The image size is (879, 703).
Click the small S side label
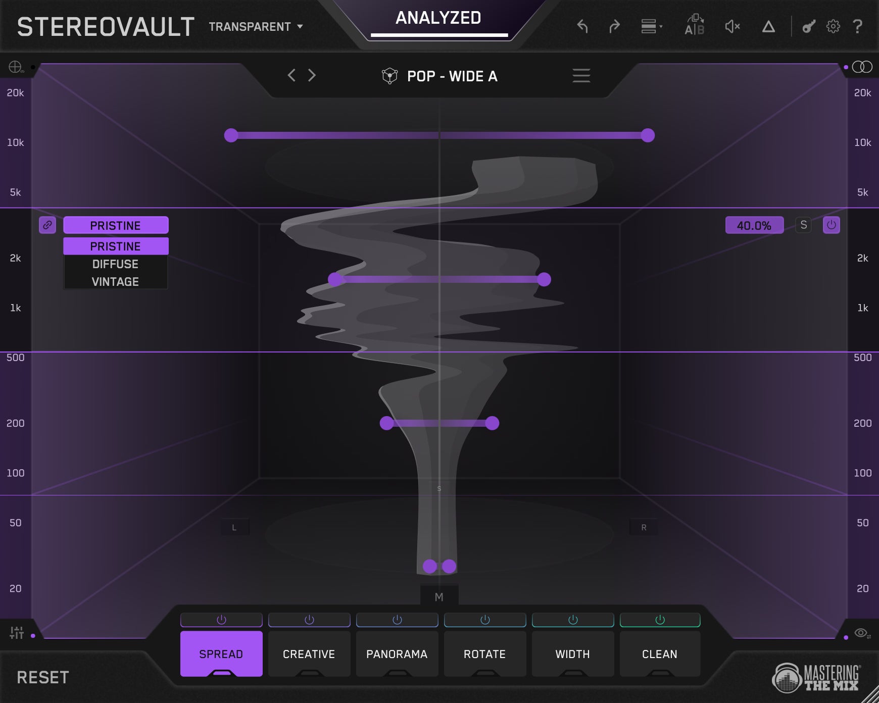[439, 488]
